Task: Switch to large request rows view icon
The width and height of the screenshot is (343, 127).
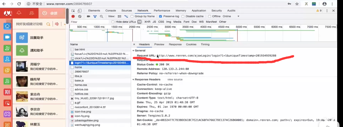Action: tap(119, 16)
